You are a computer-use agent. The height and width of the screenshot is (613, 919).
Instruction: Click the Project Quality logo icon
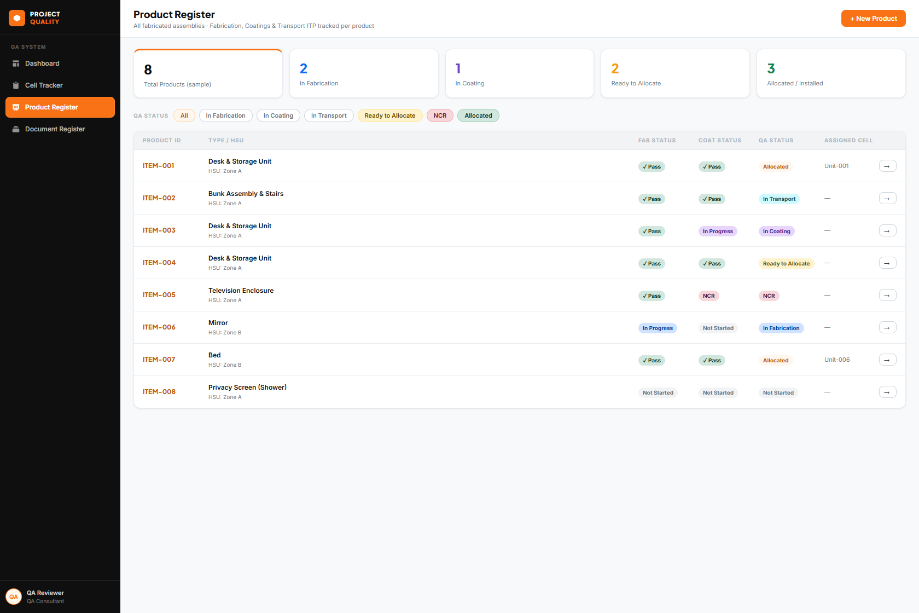click(17, 18)
